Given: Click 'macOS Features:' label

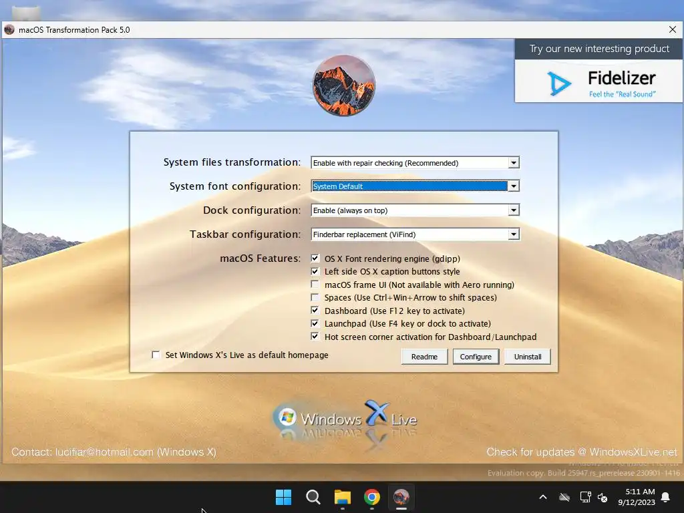Looking at the screenshot, I should (x=261, y=259).
